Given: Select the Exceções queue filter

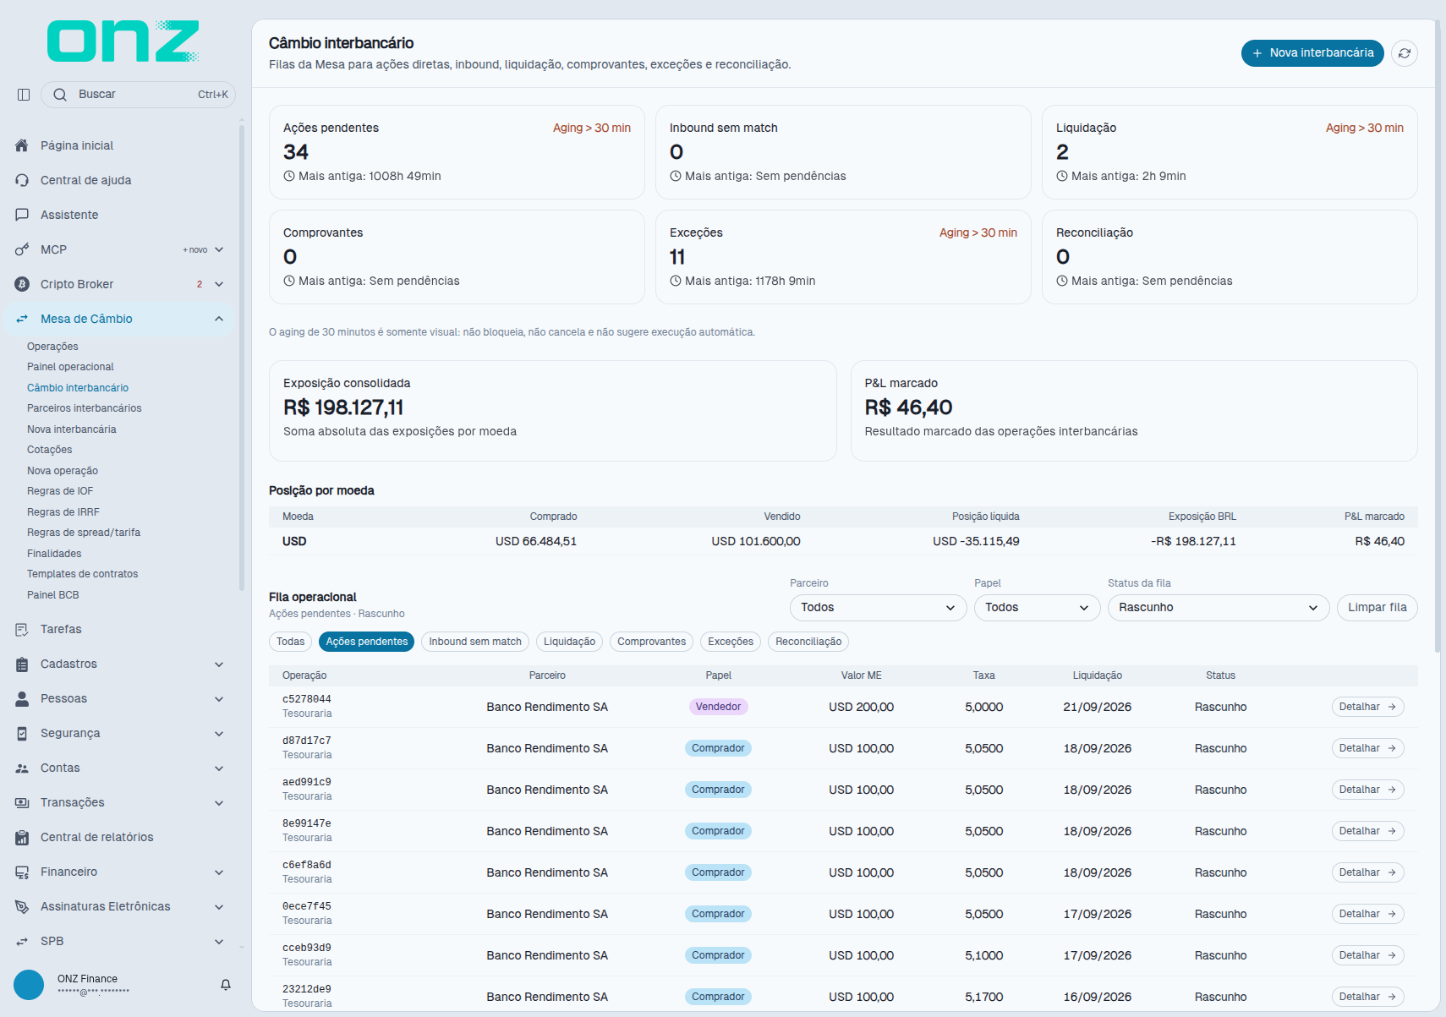Looking at the screenshot, I should tap(731, 642).
